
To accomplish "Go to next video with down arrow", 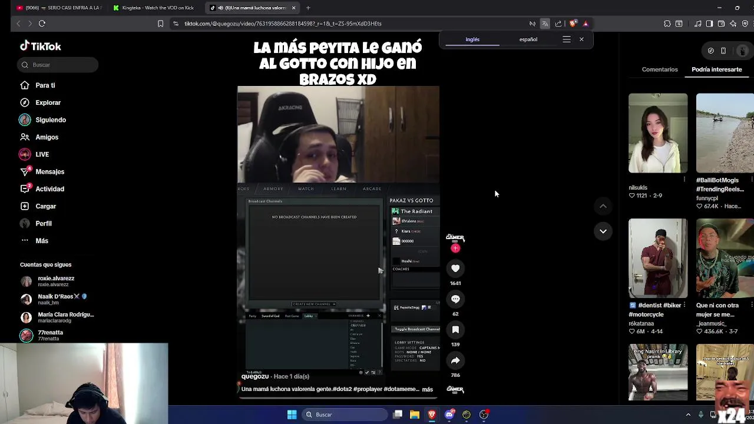I will click(x=603, y=231).
